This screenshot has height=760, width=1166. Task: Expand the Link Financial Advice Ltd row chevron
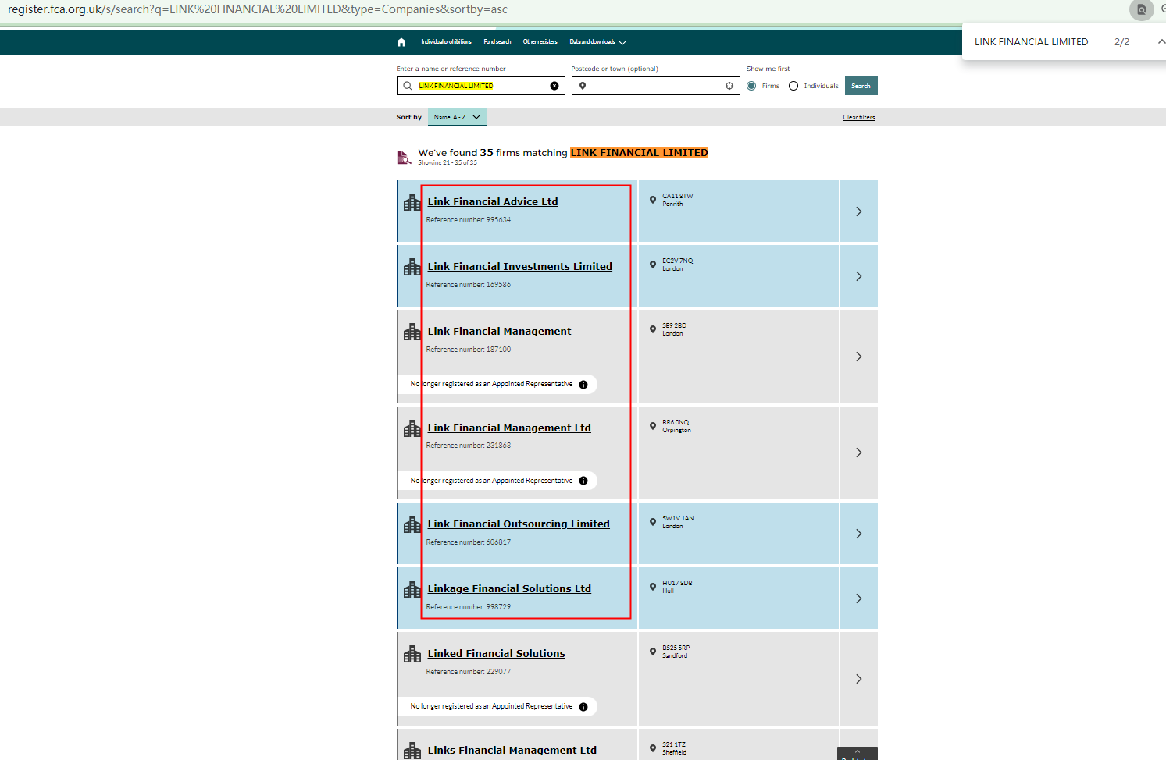point(859,211)
